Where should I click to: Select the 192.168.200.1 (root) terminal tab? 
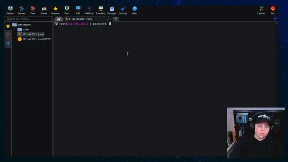[x=86, y=19]
